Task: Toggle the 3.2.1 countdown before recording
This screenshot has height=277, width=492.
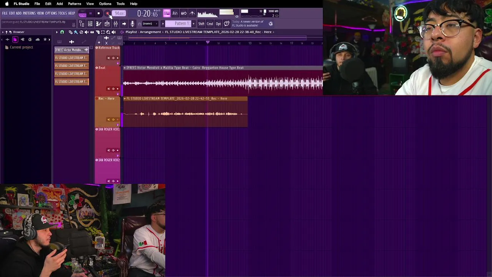Action: pyautogui.click(x=175, y=13)
